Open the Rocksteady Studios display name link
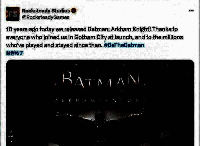 pos(46,11)
